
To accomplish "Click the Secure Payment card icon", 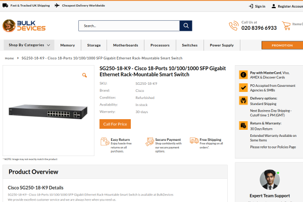I will click(149, 141).
